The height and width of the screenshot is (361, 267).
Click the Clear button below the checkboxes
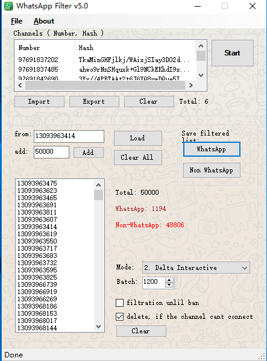tap(141, 331)
